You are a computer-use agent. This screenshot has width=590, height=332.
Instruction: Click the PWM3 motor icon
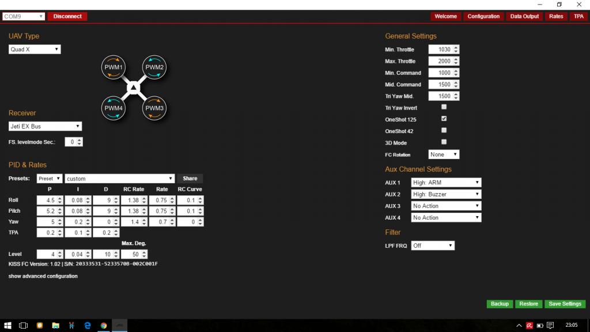pyautogui.click(x=154, y=108)
